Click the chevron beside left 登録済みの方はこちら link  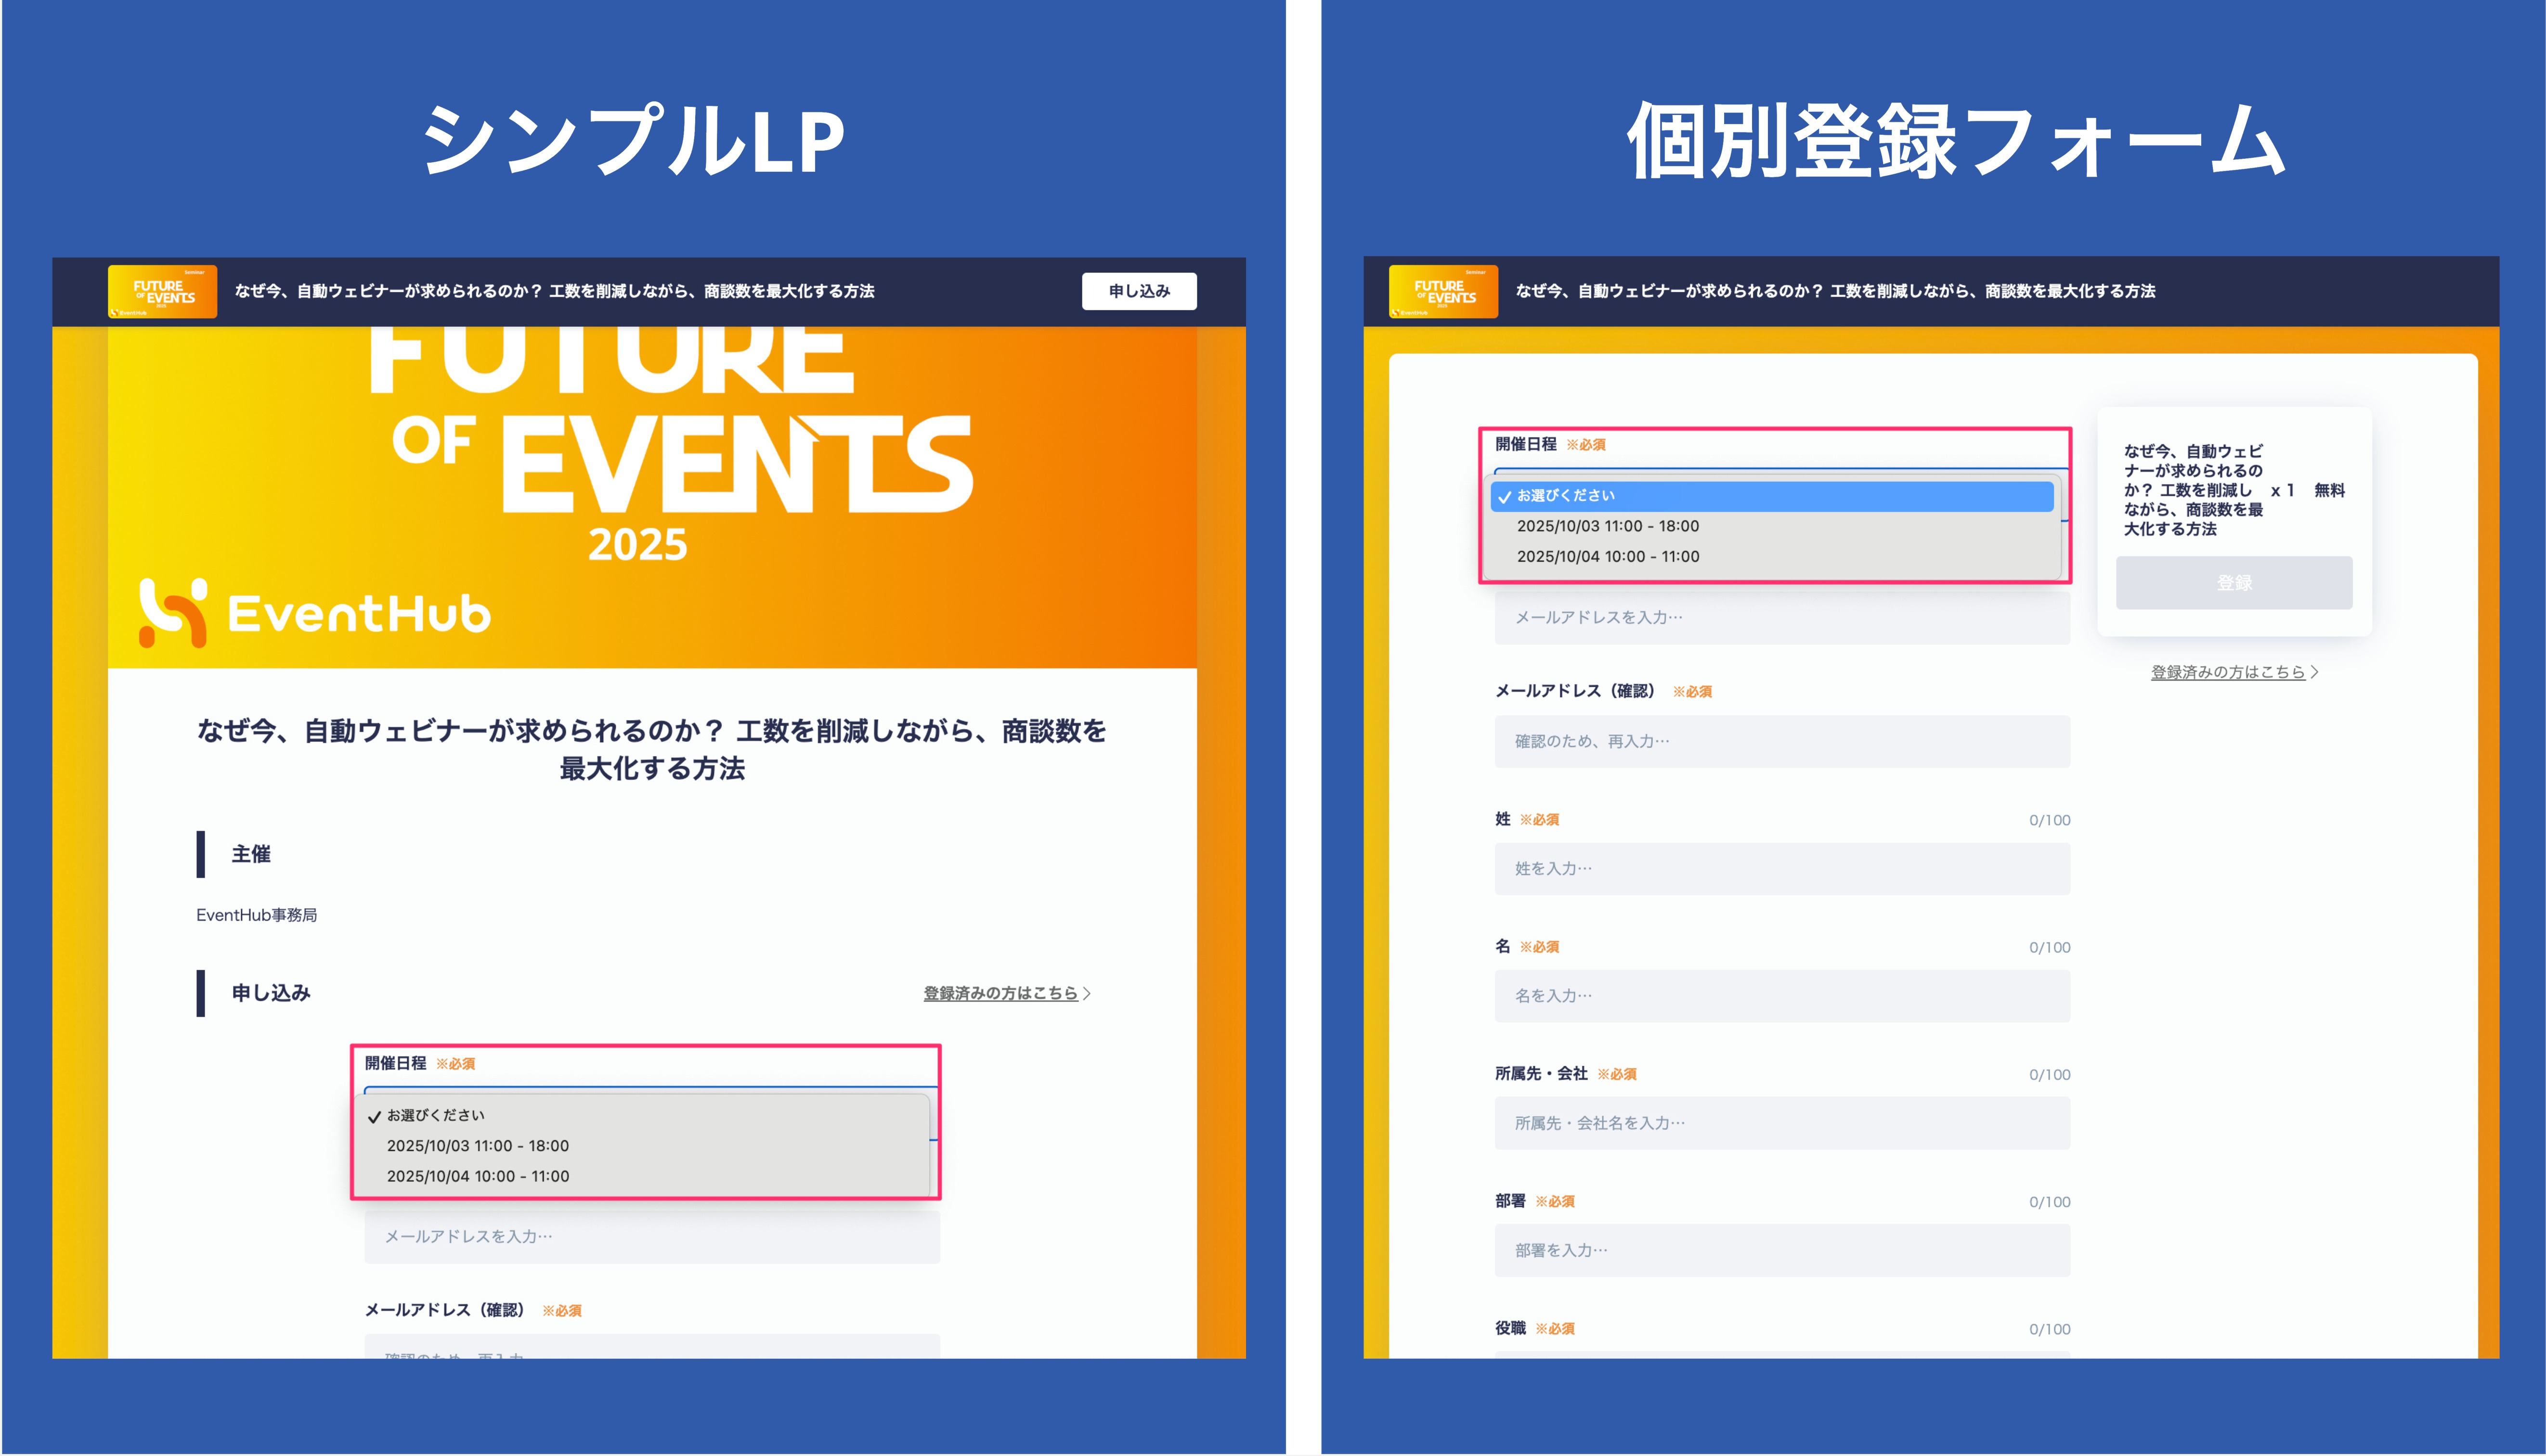[x=1087, y=993]
